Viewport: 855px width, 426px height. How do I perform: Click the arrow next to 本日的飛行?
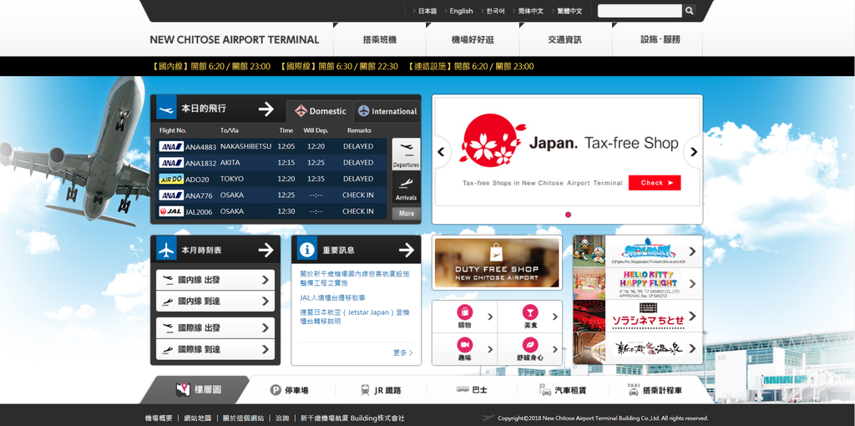266,109
